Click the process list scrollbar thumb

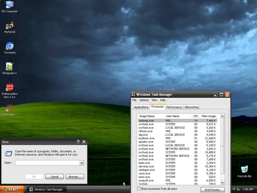pyautogui.click(x=222, y=146)
